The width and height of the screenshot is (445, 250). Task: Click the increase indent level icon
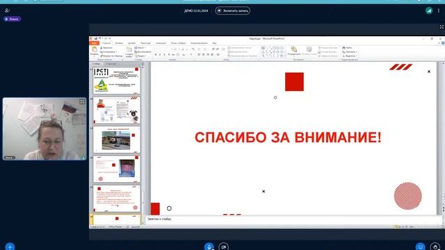point(218,49)
